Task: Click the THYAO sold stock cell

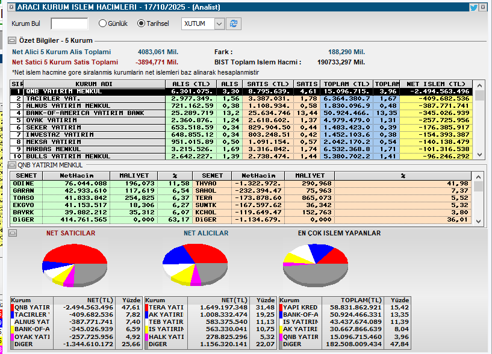Action: pos(212,184)
